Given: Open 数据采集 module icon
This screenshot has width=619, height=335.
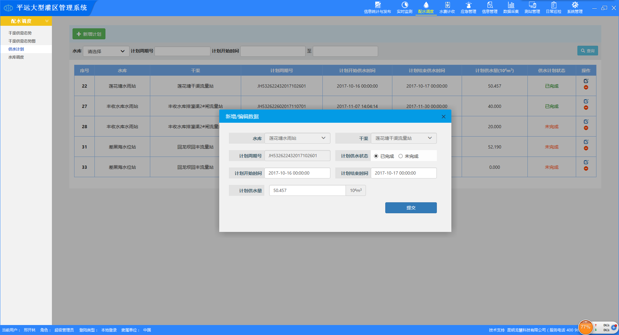Looking at the screenshot, I should [x=511, y=5].
